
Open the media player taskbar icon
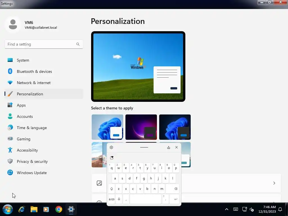[x=46, y=209]
